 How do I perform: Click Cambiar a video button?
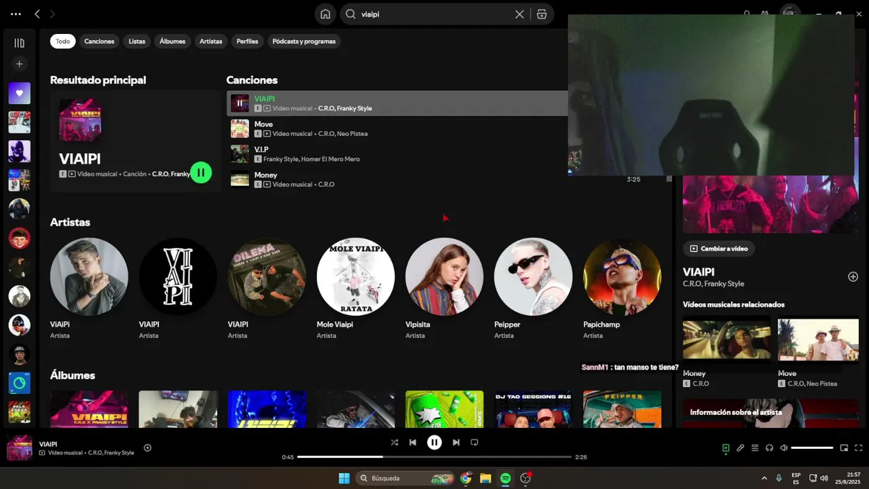(x=718, y=249)
